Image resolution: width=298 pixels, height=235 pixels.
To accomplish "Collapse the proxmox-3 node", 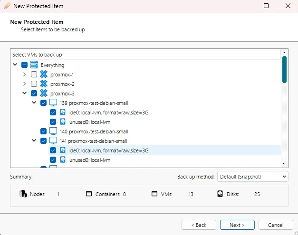I will (x=25, y=93).
